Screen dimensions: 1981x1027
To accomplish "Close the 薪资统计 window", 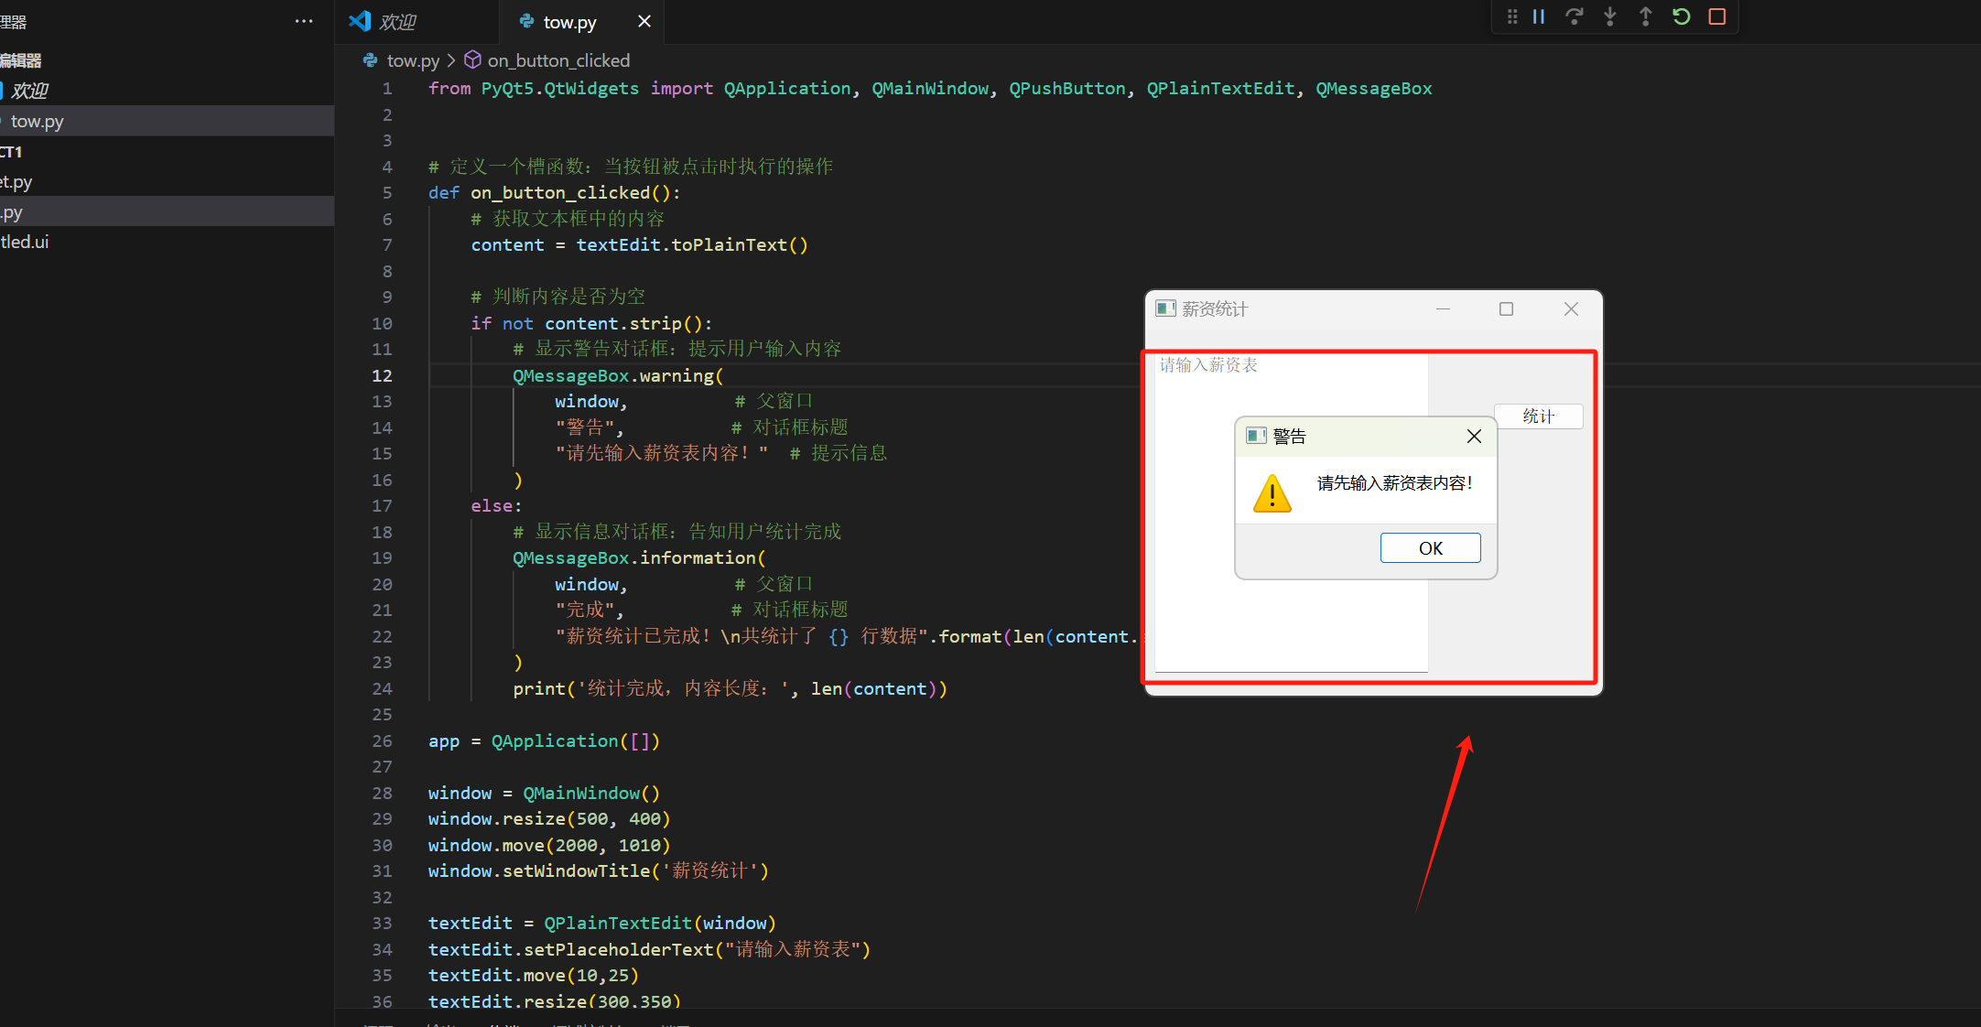I will pyautogui.click(x=1571, y=309).
